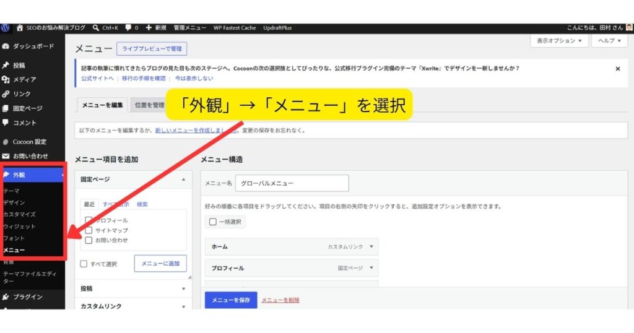Select the 検索 tab in 固定ページ
This screenshot has height=333, width=634.
pos(142,204)
